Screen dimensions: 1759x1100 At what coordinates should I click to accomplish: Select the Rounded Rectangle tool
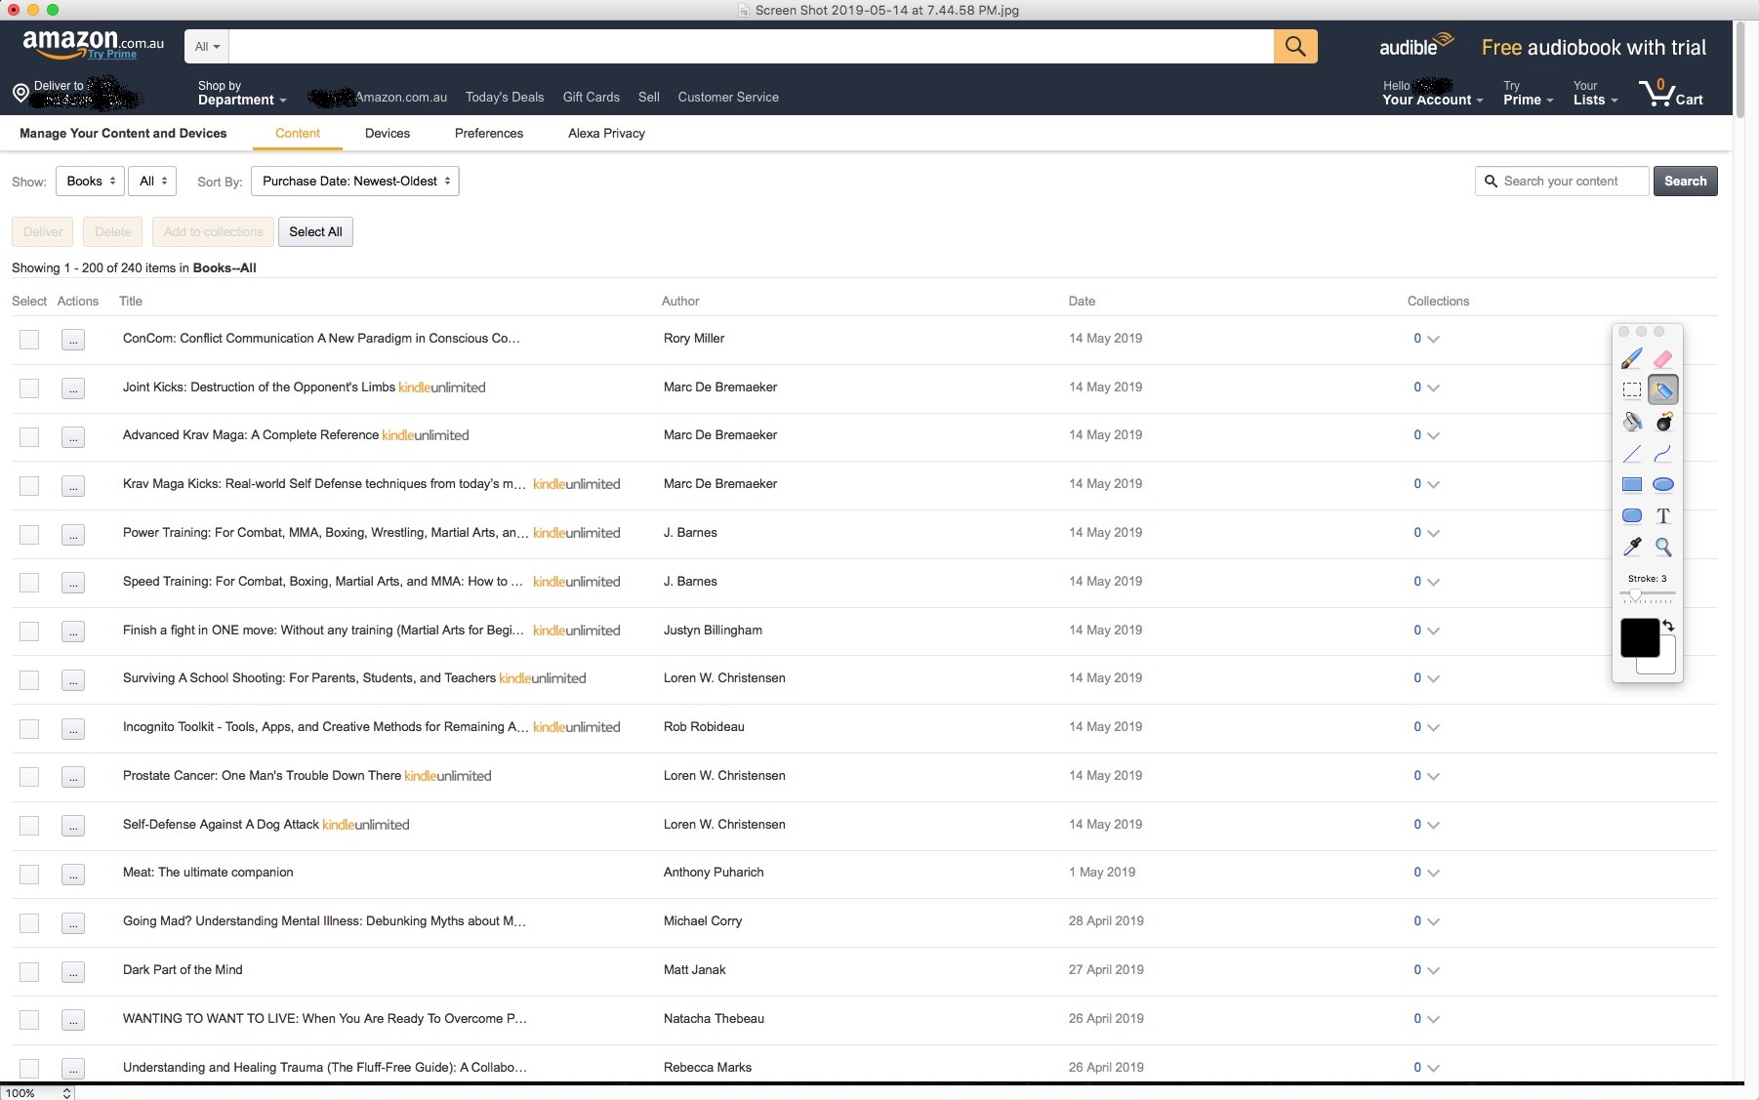coord(1632,515)
